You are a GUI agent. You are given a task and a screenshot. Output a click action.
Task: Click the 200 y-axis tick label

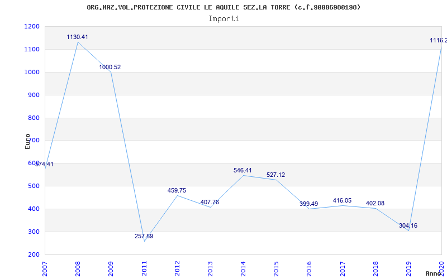[34, 254]
